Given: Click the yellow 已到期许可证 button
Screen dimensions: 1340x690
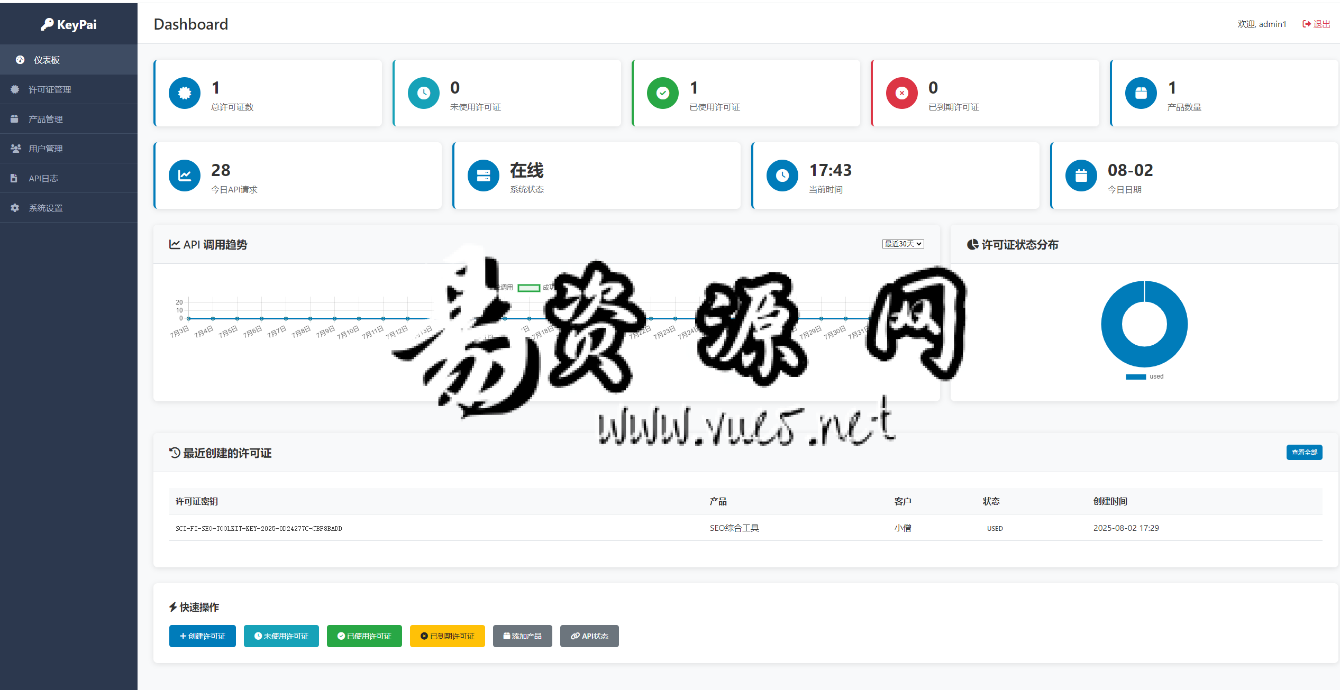Looking at the screenshot, I should point(448,636).
